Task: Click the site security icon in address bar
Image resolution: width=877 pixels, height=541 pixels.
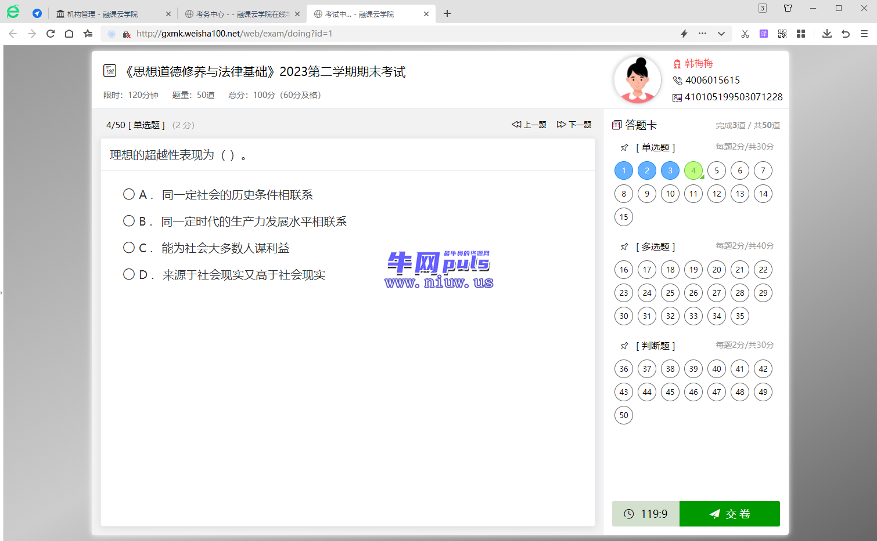Action: (x=127, y=34)
